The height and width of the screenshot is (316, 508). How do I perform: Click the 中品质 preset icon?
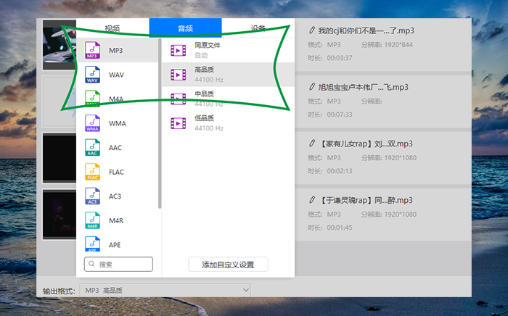coord(179,99)
